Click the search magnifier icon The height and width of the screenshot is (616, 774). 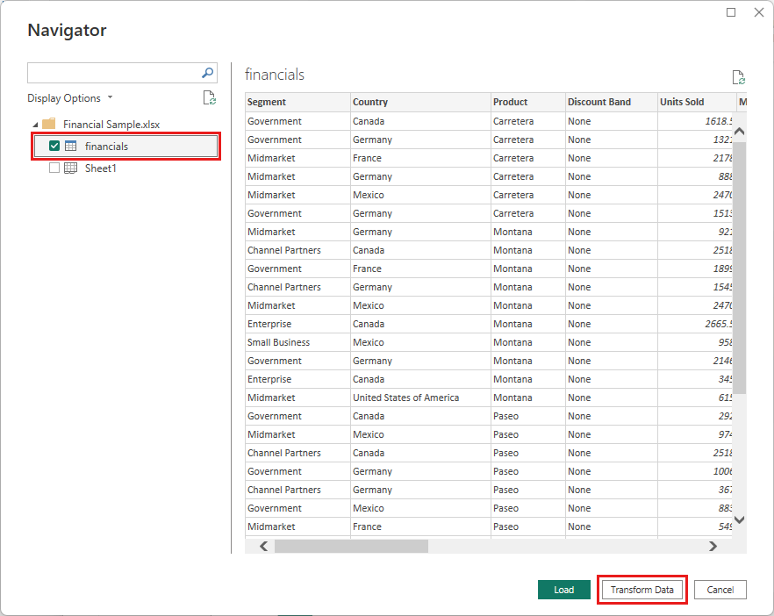click(208, 73)
